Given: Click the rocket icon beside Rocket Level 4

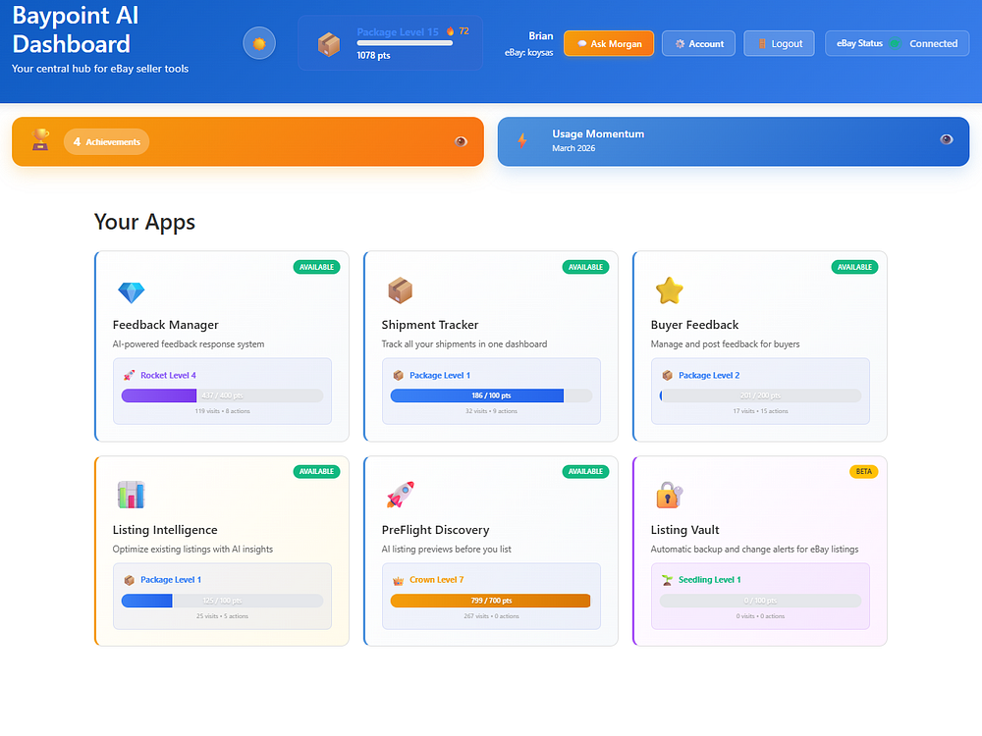Looking at the screenshot, I should click(x=129, y=375).
